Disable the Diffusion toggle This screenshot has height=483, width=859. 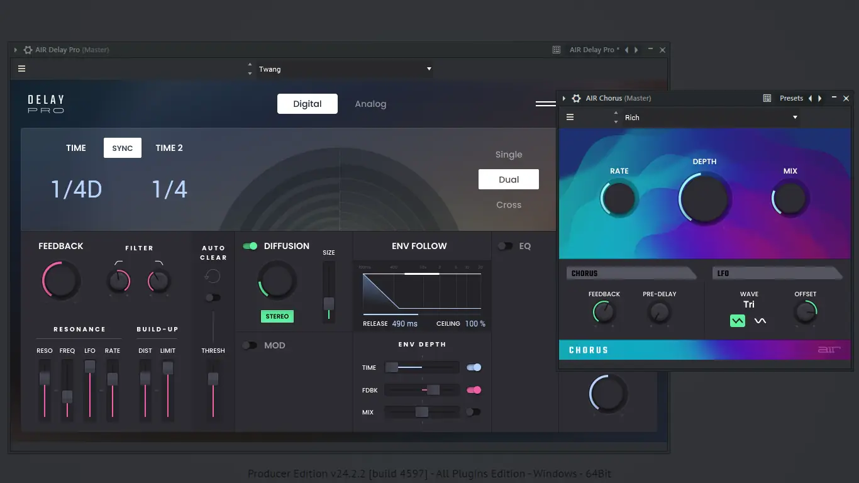tap(250, 246)
